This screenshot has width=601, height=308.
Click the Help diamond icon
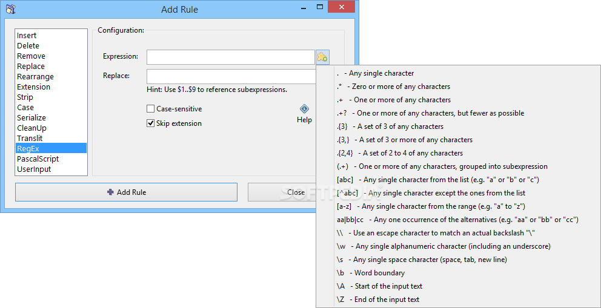[304, 109]
